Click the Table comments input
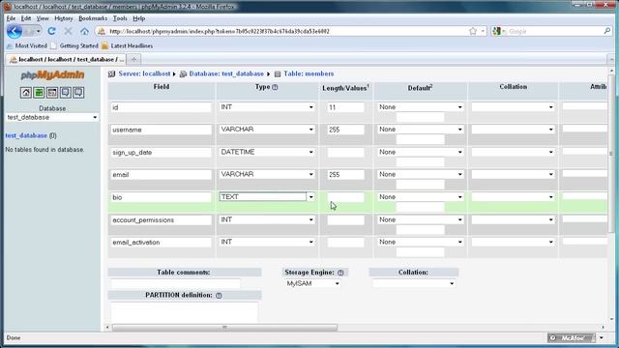 pos(175,283)
